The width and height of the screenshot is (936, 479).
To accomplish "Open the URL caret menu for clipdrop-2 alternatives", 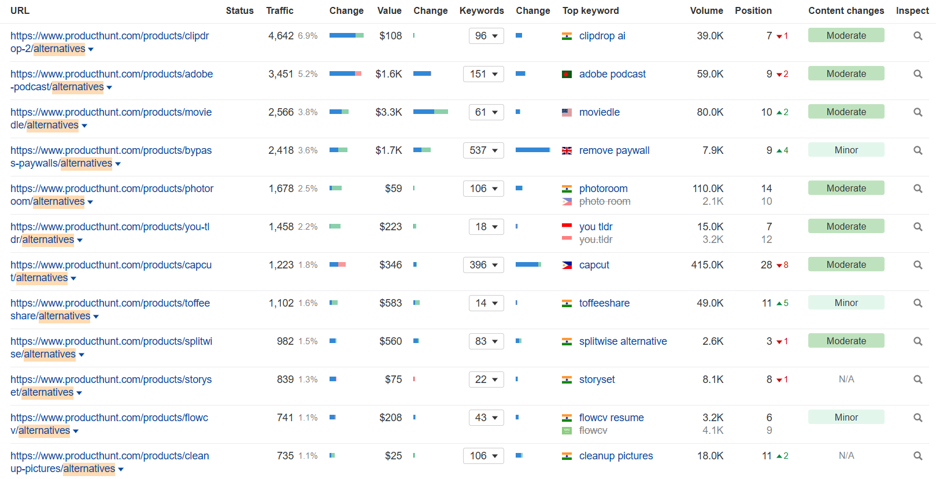I will click(91, 50).
